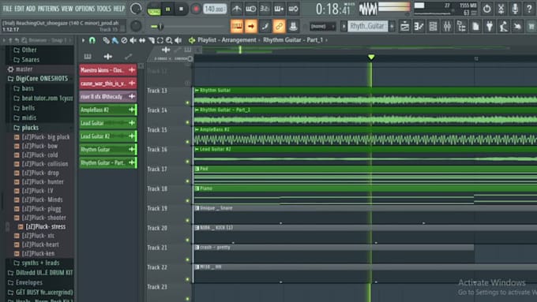The width and height of the screenshot is (537, 302).
Task: Open the FILE menu
Action: pyautogui.click(x=7, y=9)
